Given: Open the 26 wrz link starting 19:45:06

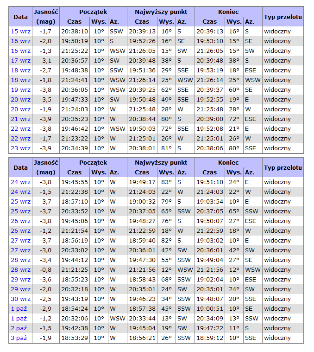Looking at the screenshot, I should (x=21, y=221).
